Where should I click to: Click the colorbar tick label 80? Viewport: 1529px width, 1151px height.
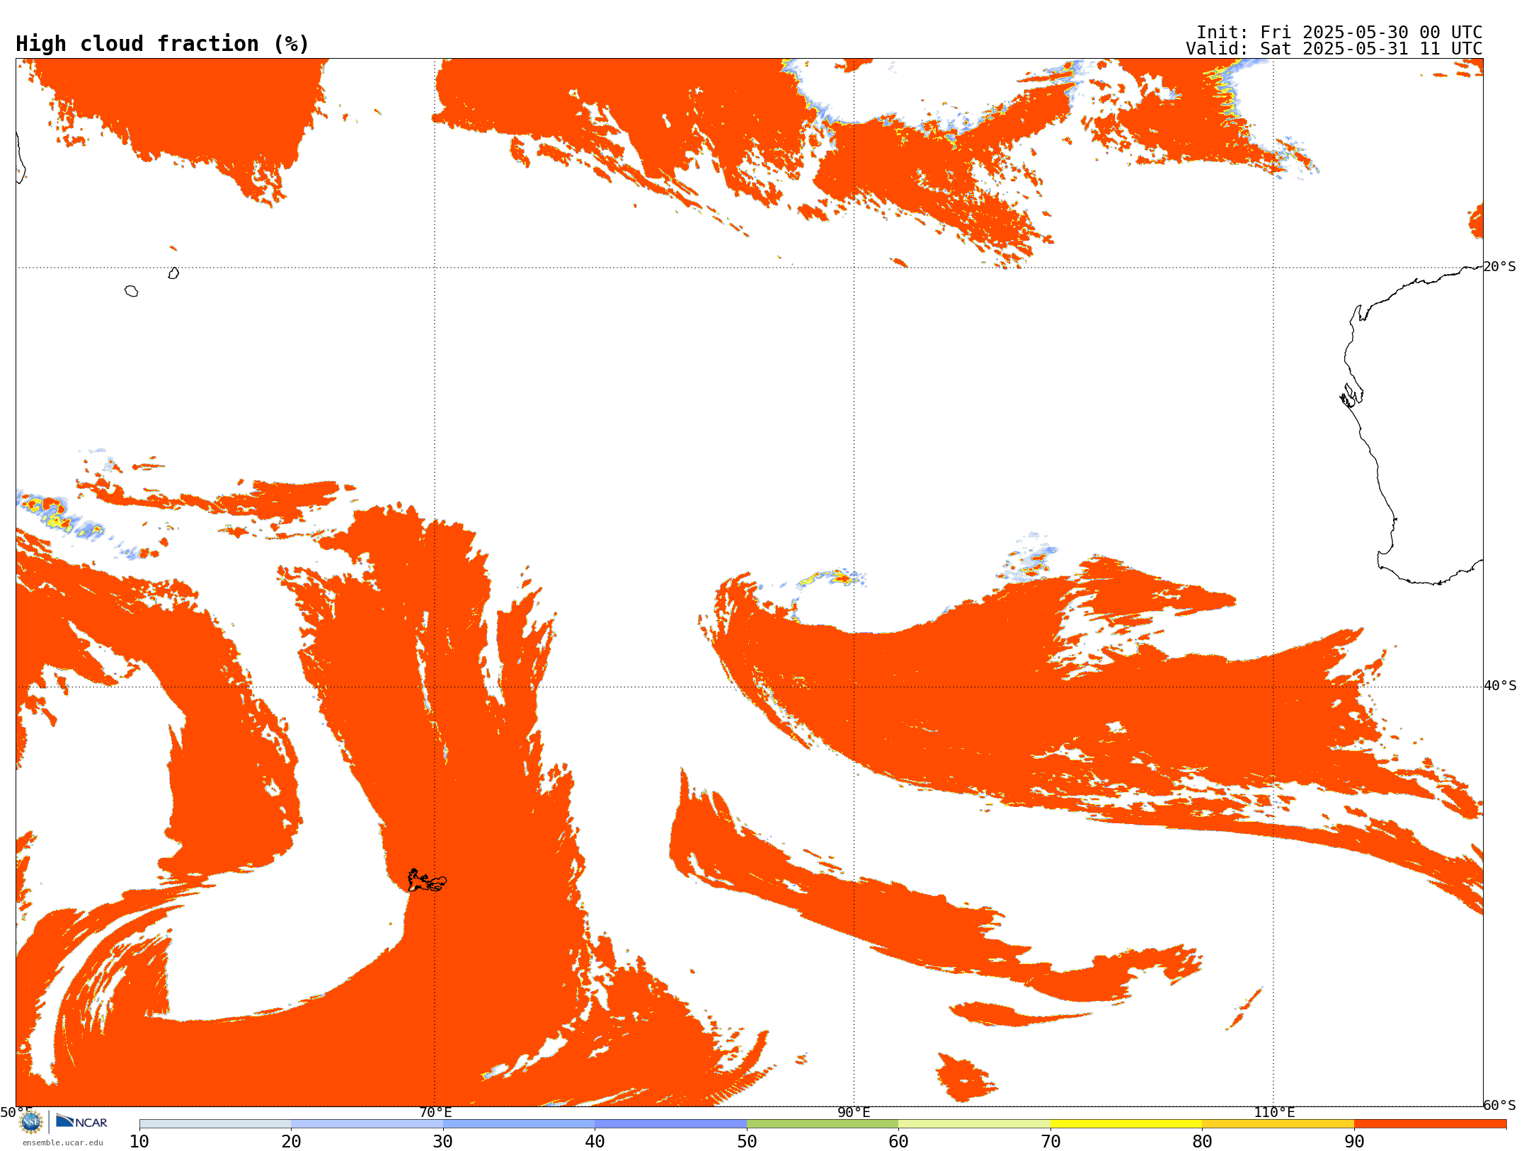[x=1202, y=1141]
